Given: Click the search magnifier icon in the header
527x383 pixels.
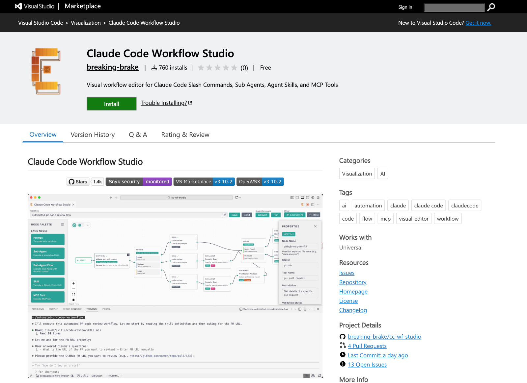Looking at the screenshot, I should pos(491,7).
